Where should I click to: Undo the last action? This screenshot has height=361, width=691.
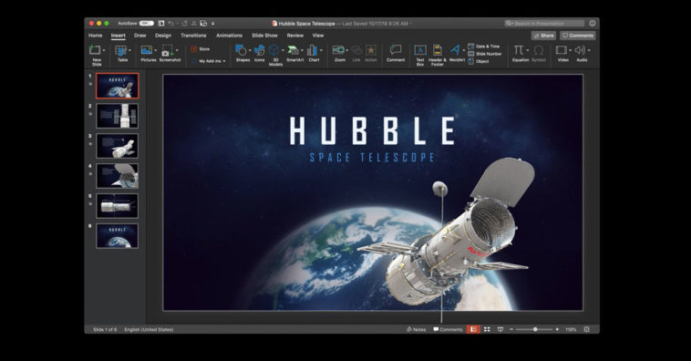(x=171, y=24)
